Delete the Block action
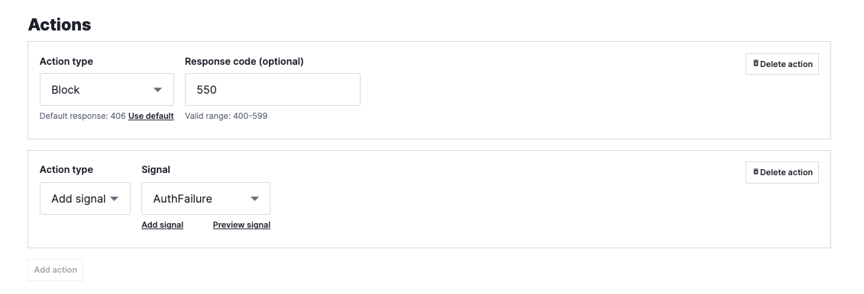Viewport: 864px width, 294px height. click(782, 64)
